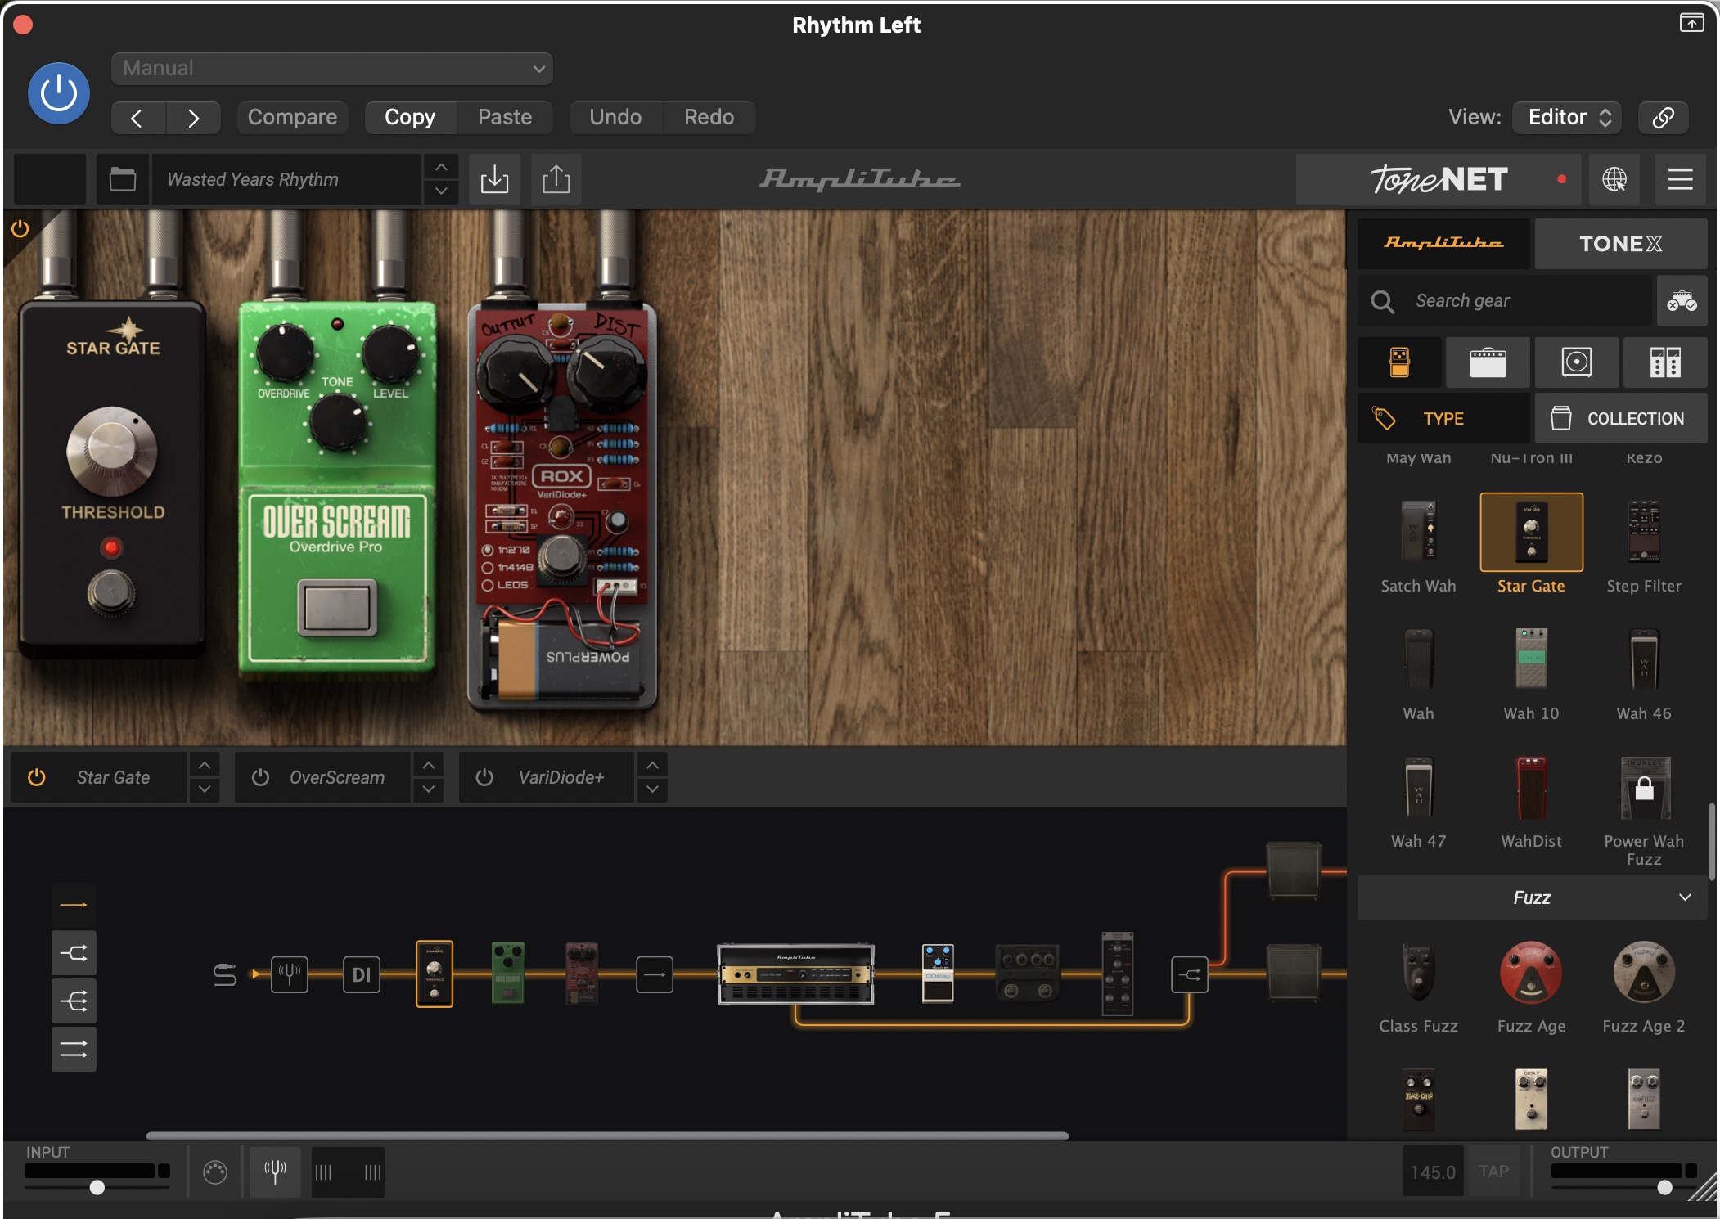This screenshot has height=1219, width=1720.
Task: Click the globe icon next to ToneNET
Action: pos(1614,179)
